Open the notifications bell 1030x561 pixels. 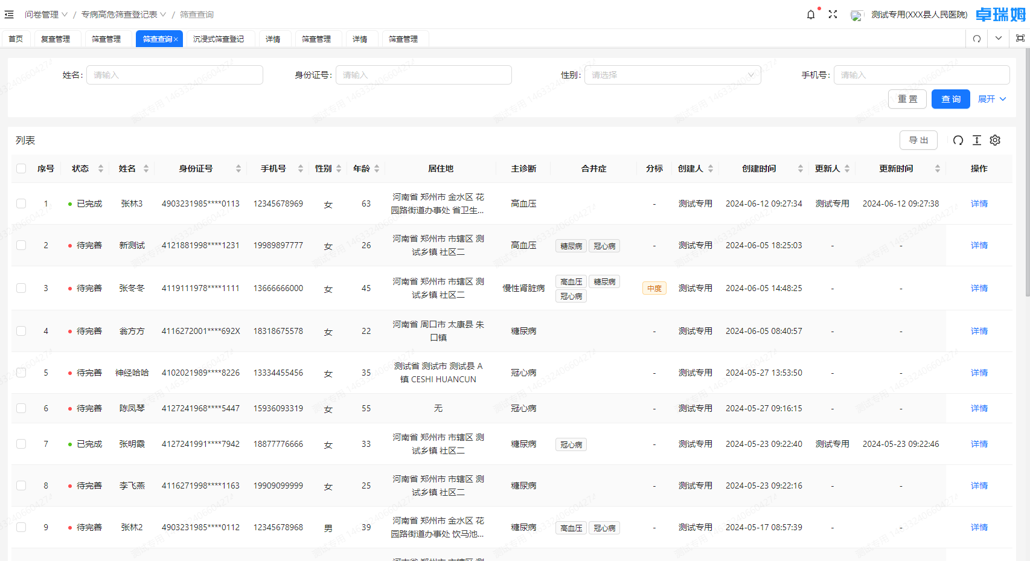(x=811, y=14)
